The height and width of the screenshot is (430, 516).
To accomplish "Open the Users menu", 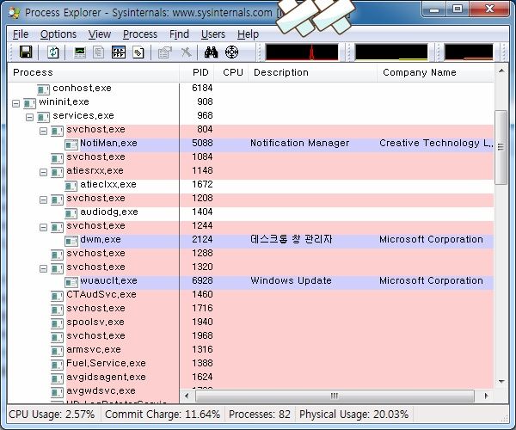I will (213, 34).
